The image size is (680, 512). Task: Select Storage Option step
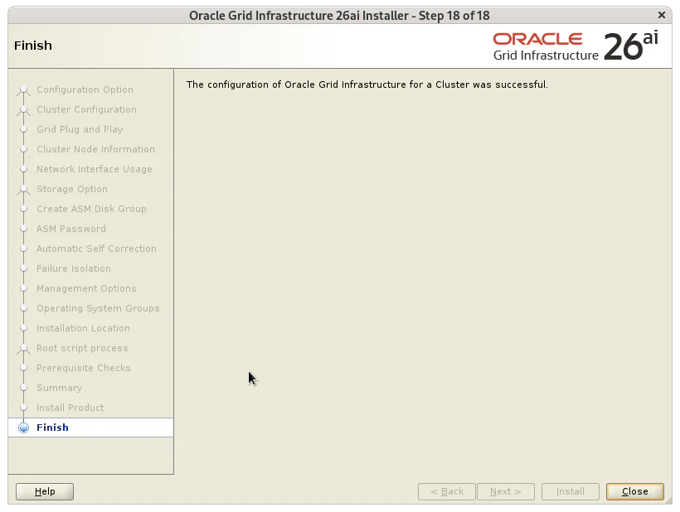(72, 189)
